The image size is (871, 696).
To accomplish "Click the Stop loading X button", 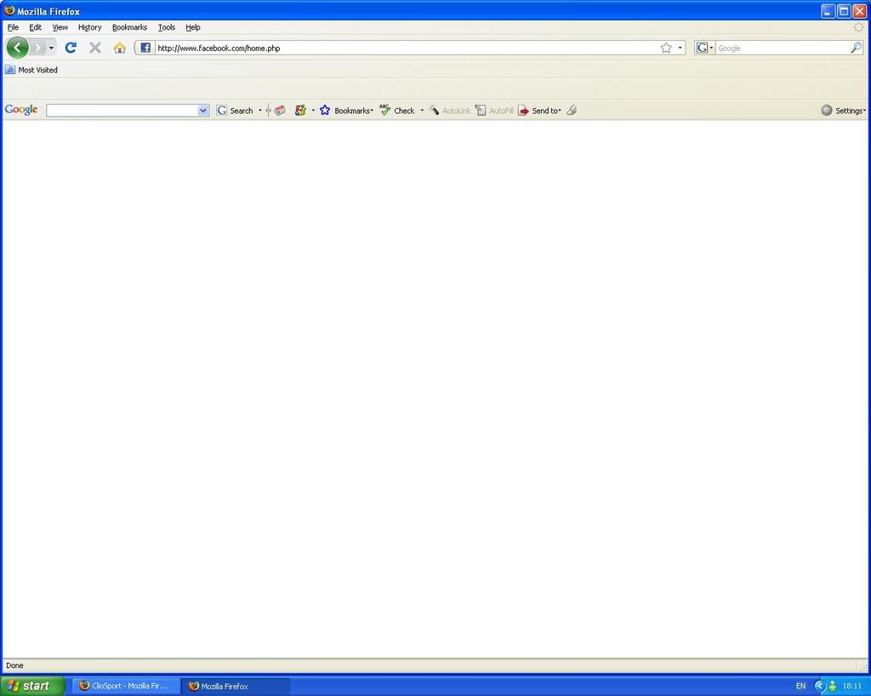I will pos(95,48).
